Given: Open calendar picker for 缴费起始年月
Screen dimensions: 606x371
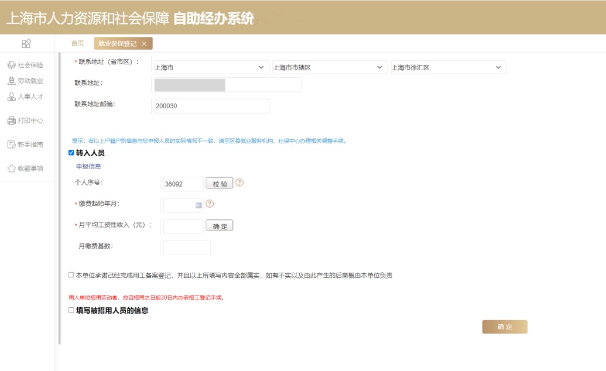Looking at the screenshot, I should (x=198, y=205).
